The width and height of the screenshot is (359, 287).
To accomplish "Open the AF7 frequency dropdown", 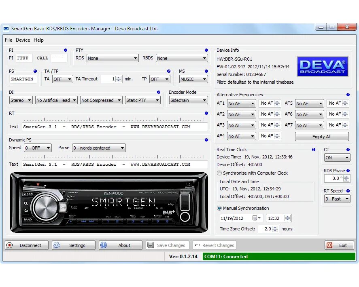I will click(310, 125).
